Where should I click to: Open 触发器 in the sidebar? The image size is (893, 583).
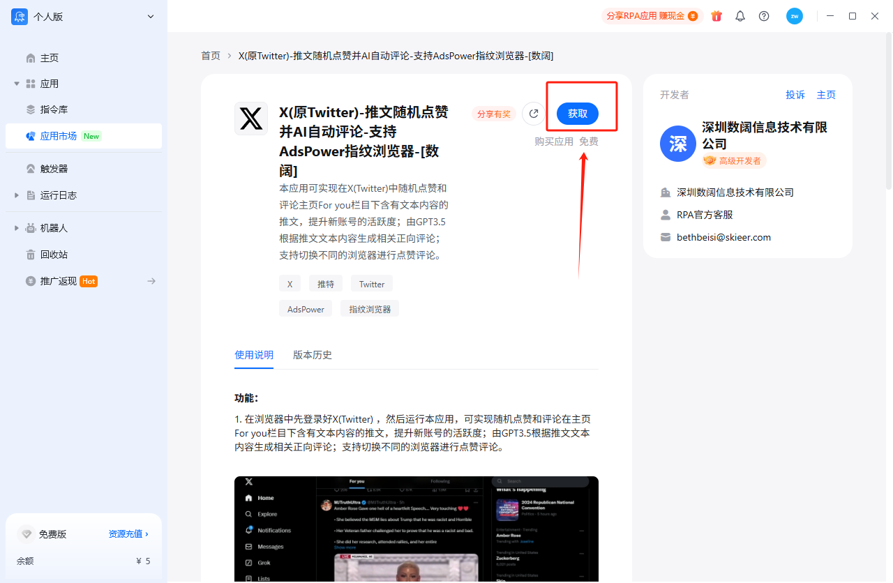[54, 169]
